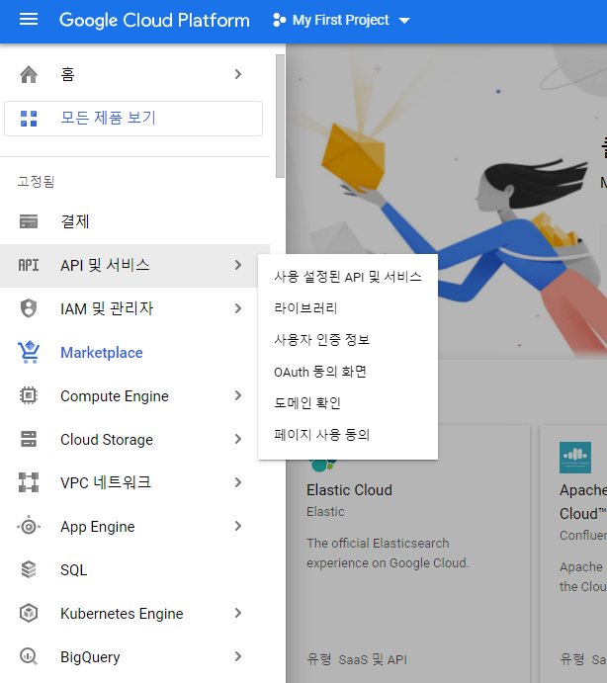Open the Marketplace link
This screenshot has height=683, width=607.
coord(102,353)
